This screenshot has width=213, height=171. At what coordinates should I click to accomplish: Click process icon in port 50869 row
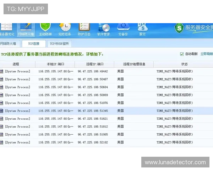coord(1,95)
